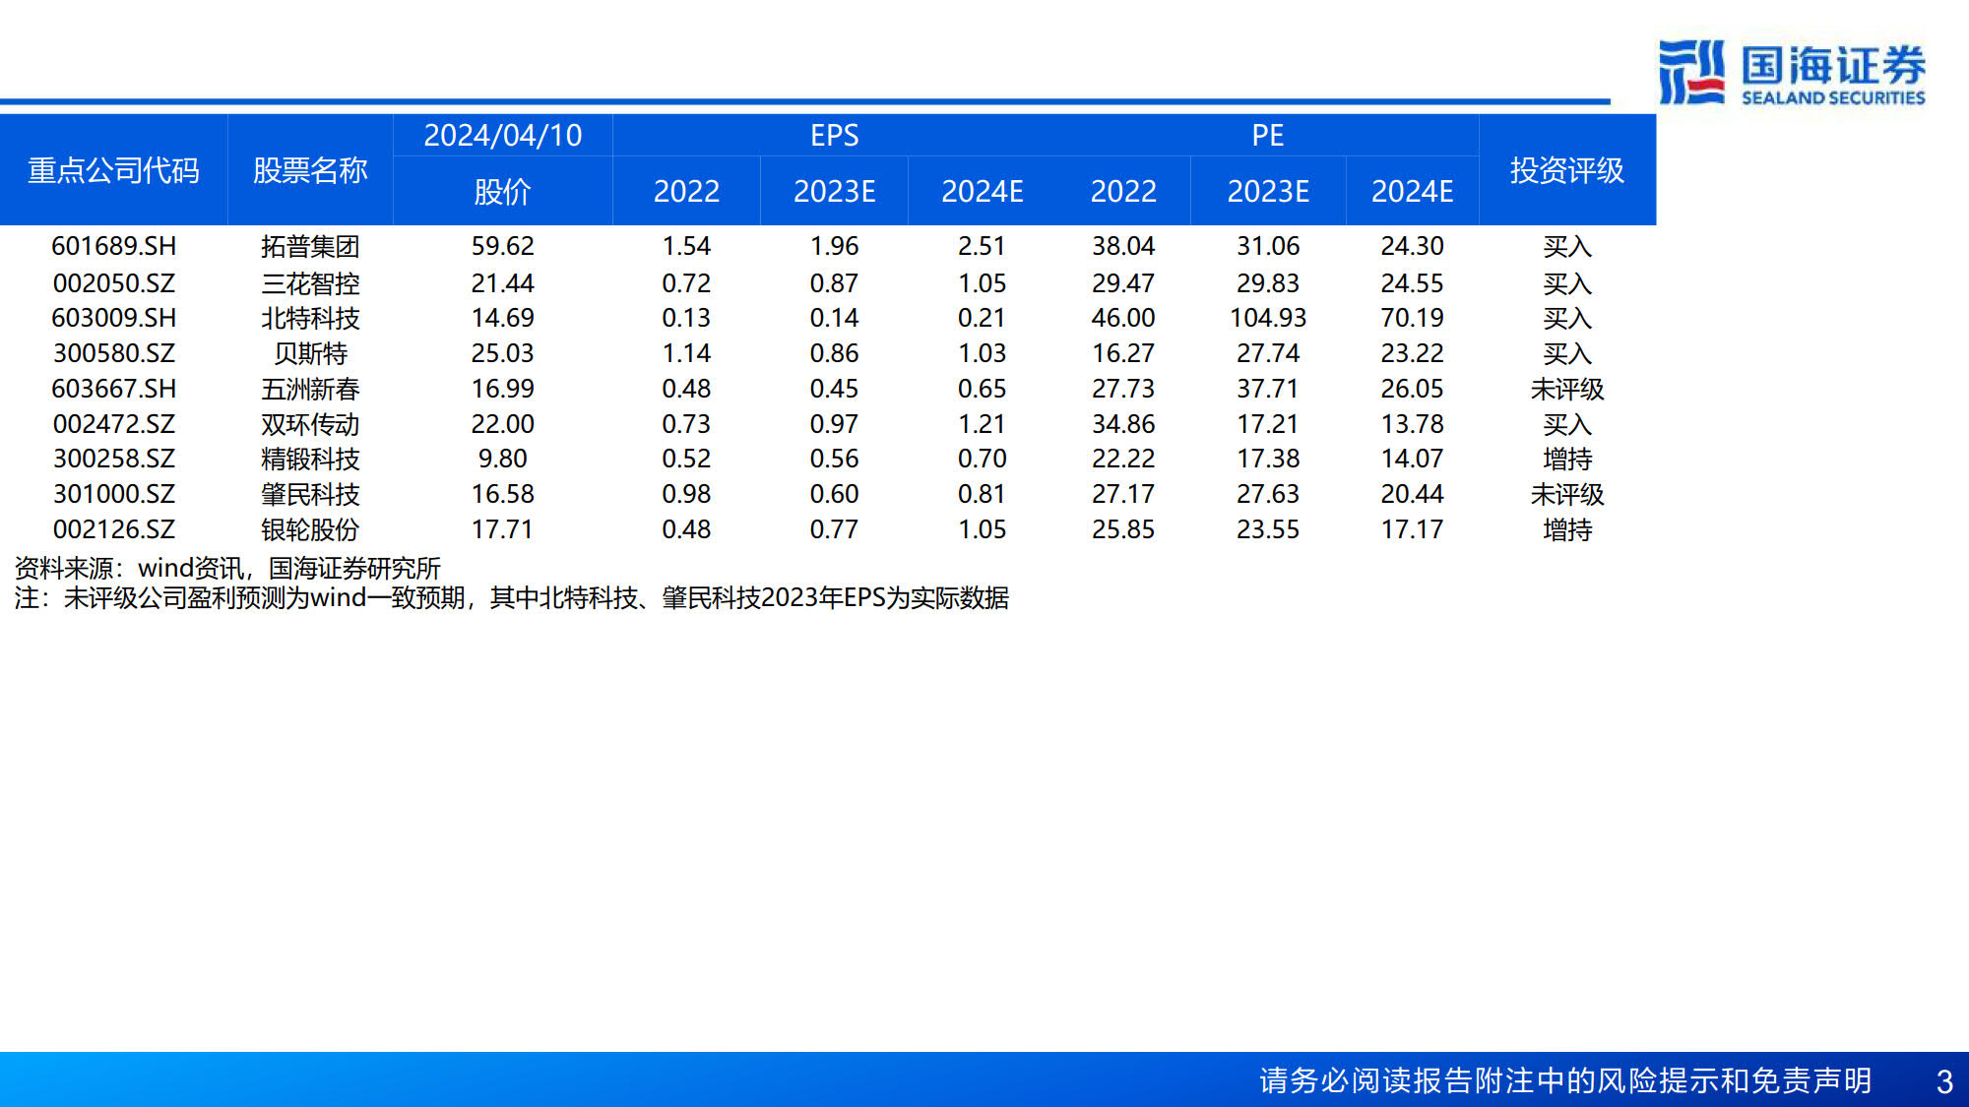
Task: Click share price 21.44
Action: coord(502,283)
